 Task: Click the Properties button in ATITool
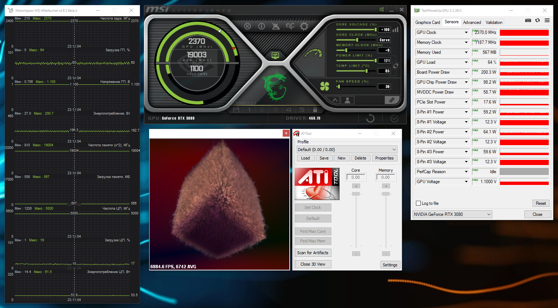(x=385, y=158)
